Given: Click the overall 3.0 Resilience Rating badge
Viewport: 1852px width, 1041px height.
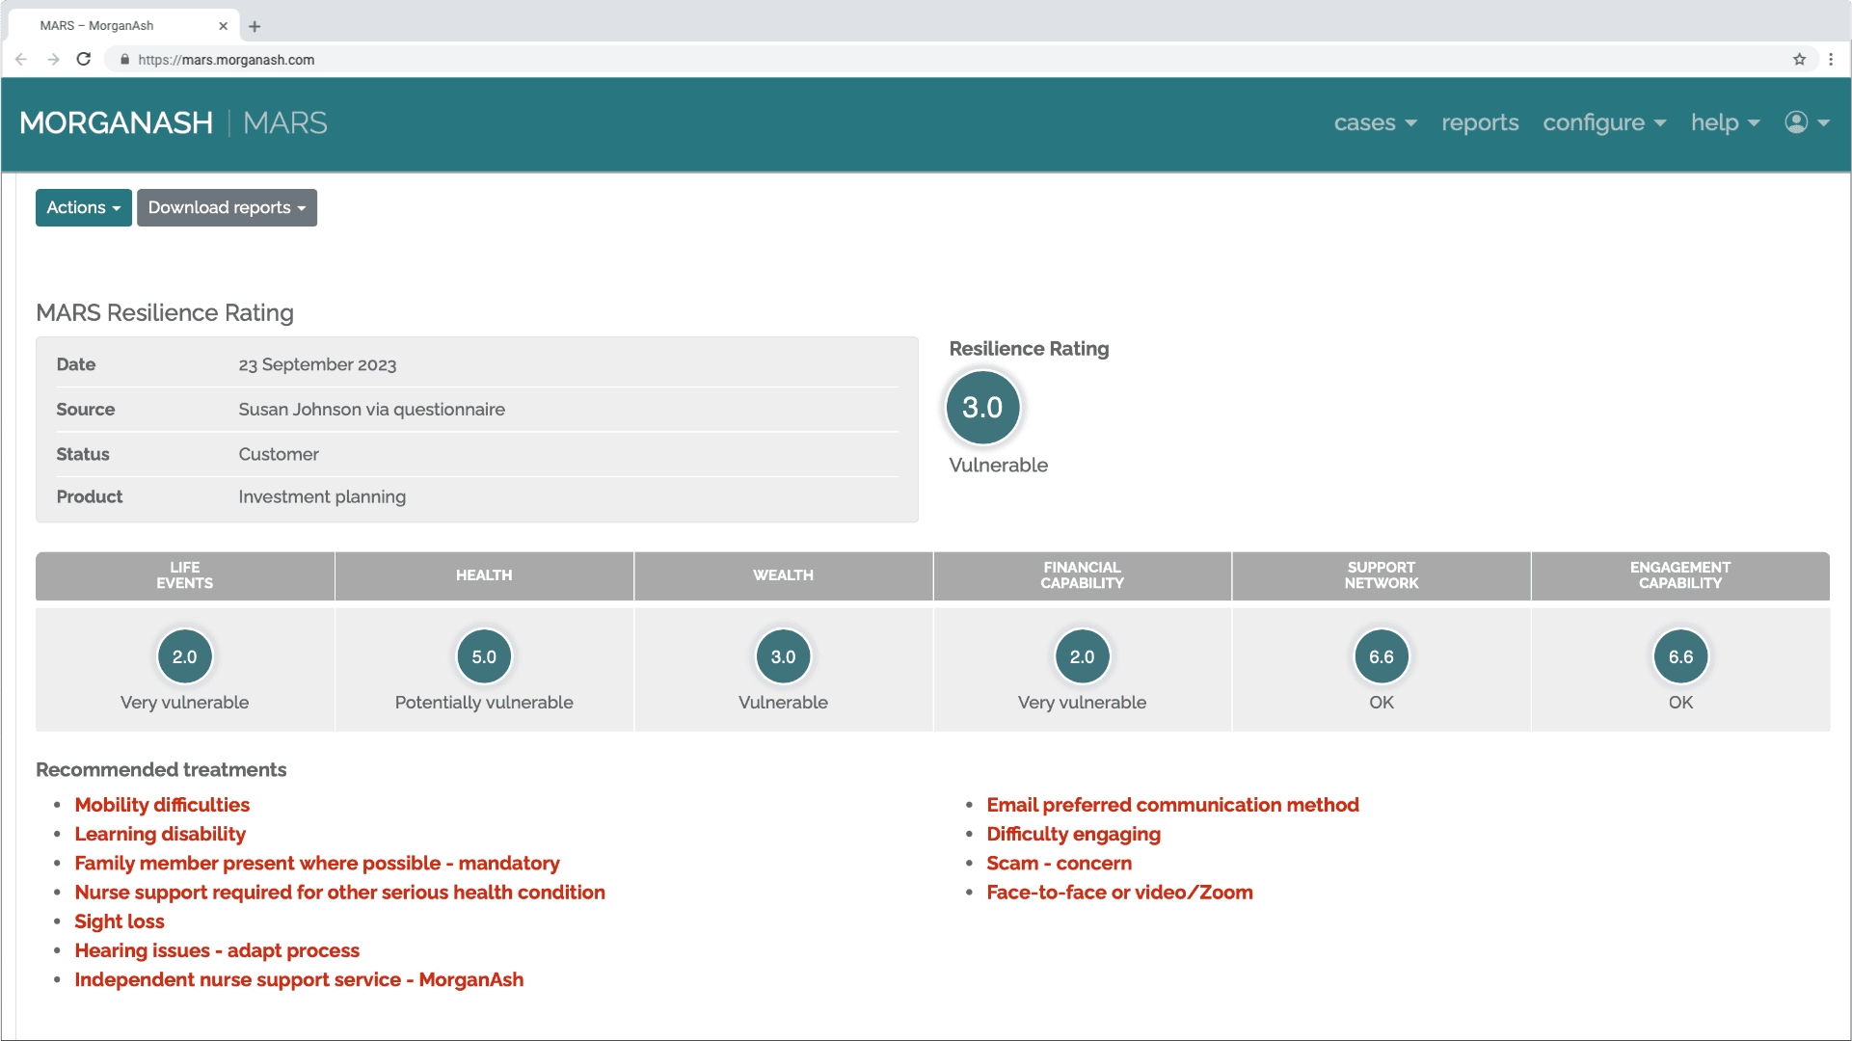Looking at the screenshot, I should (x=982, y=408).
